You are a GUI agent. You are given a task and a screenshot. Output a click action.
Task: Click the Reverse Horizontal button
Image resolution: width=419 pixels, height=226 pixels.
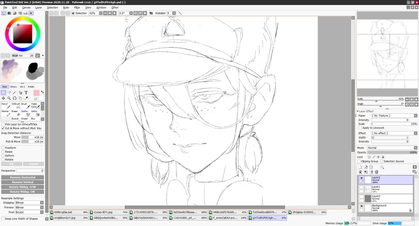(x=22, y=177)
